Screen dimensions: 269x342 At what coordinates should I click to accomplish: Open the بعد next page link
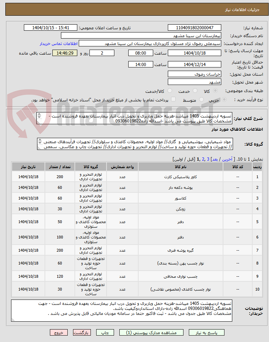coord(215,159)
